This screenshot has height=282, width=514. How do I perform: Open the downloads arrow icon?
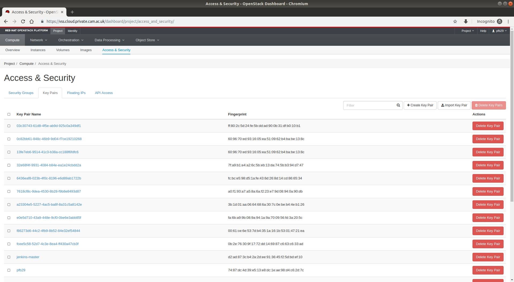(466, 21)
